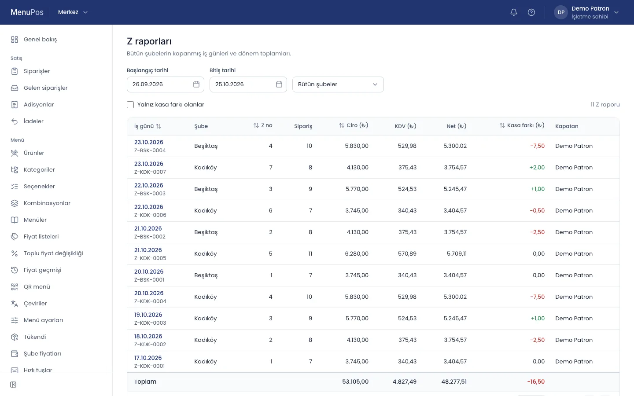Enable Yalnız kasa farkı olanlar checkbox
This screenshot has width=634, height=396.
[x=130, y=105]
